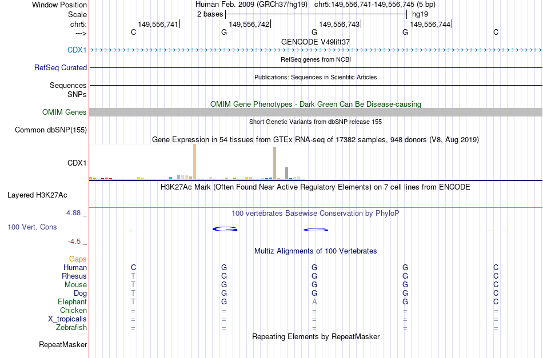Click the A base in Elephant row

click(314, 301)
